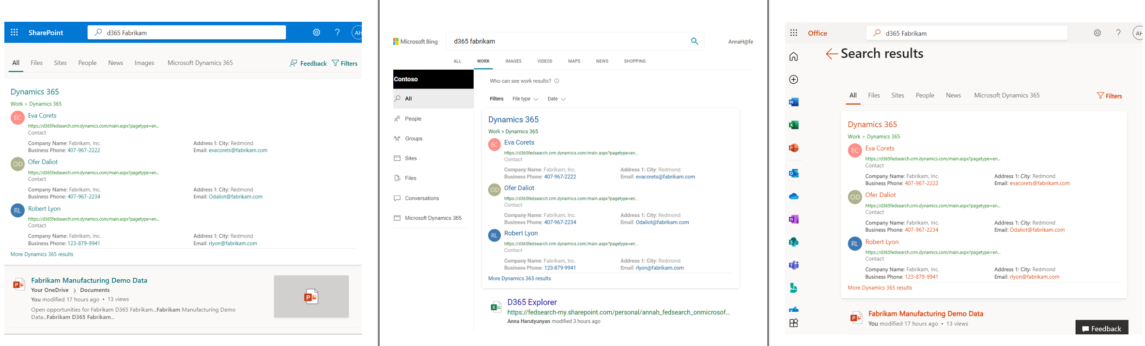Screen dimensions: 1145x346
Task: Open OneDrive from the Office sidebar
Action: click(x=793, y=196)
